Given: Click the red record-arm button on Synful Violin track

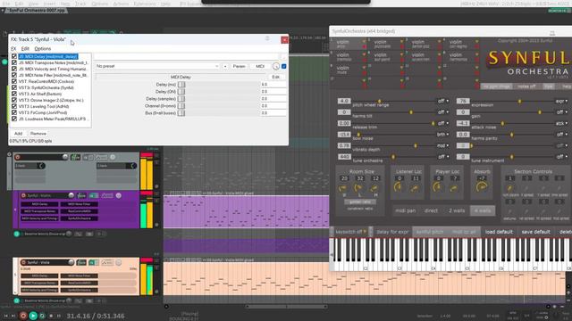Looking at the screenshot, I should (23, 195).
